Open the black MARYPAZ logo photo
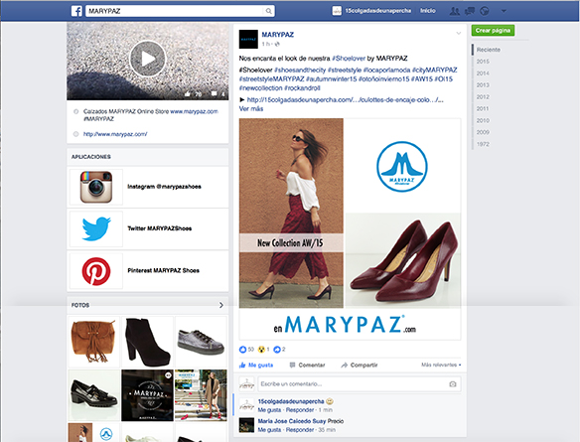This screenshot has width=580, height=442. point(147,395)
